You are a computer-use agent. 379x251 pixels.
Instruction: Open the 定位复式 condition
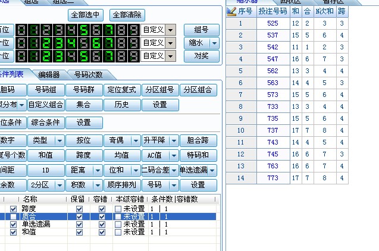click(x=122, y=90)
